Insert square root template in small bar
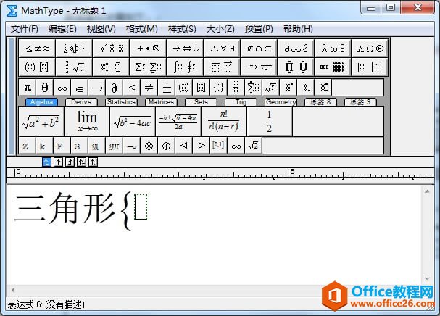The image size is (440, 316). 271,88
